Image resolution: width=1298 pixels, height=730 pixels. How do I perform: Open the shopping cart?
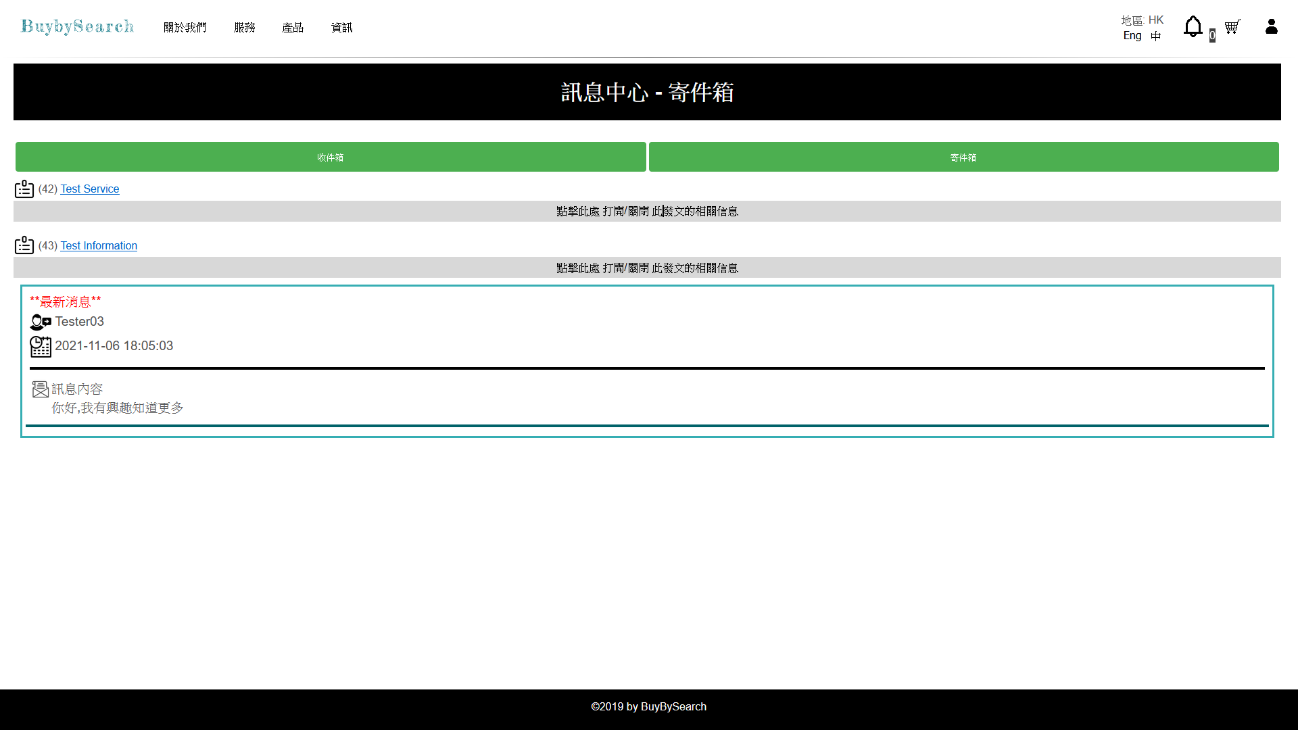pyautogui.click(x=1232, y=27)
